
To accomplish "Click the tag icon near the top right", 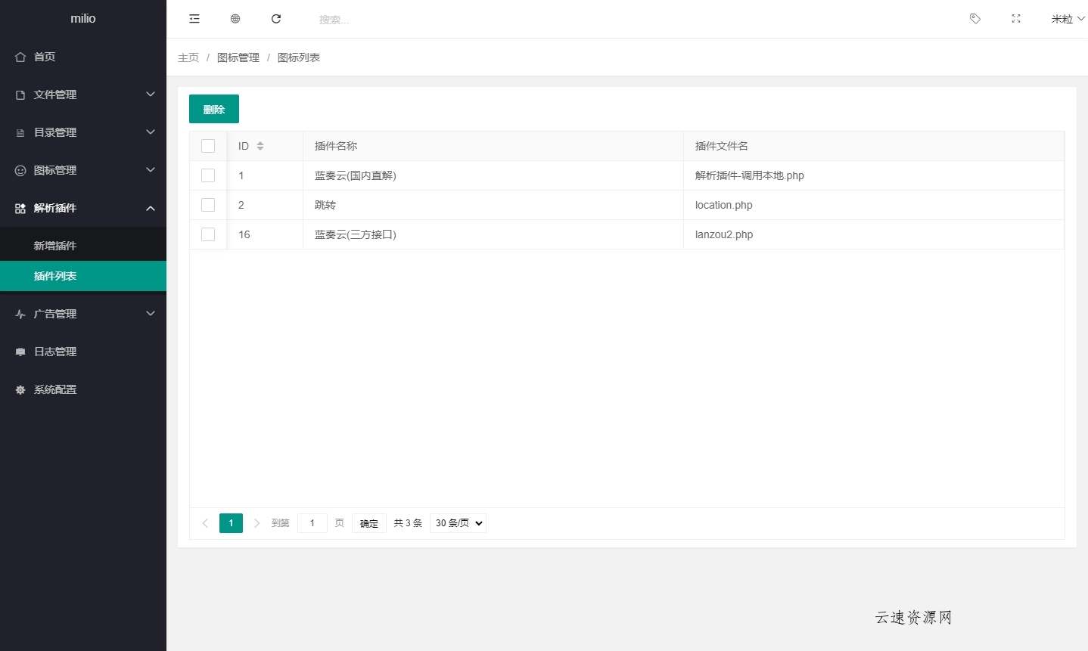I will (975, 19).
